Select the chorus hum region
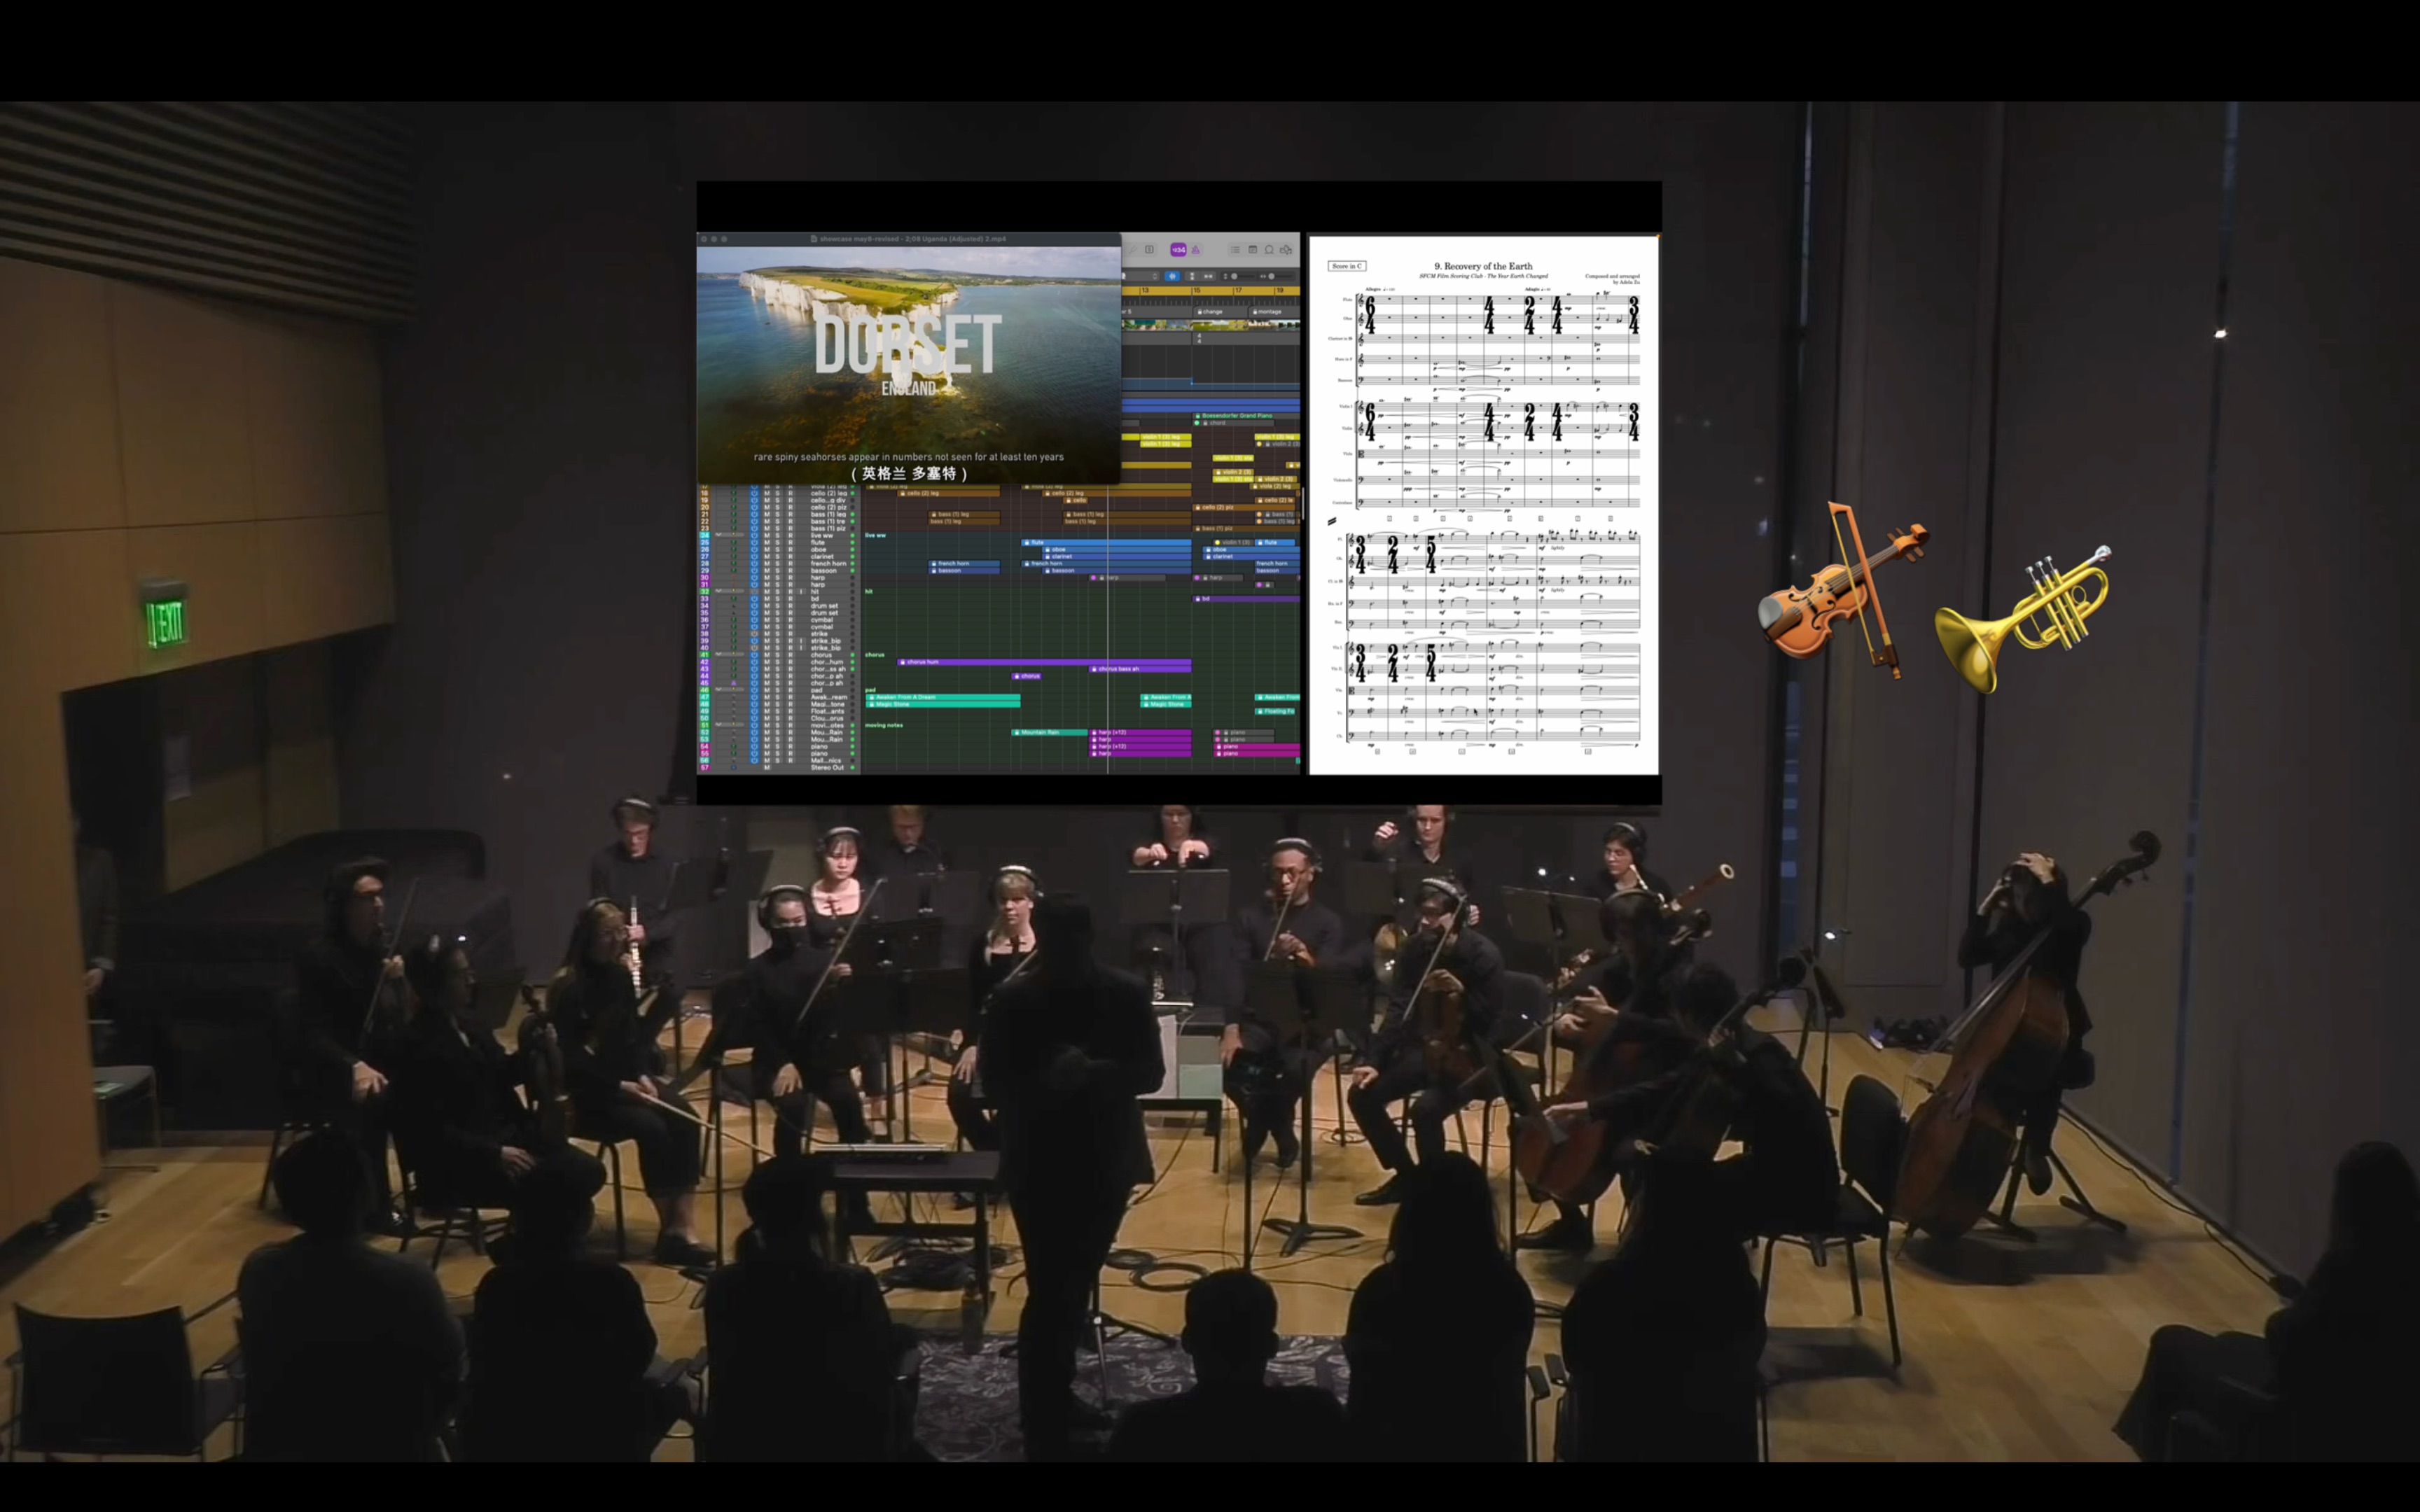Viewport: 2420px width, 1512px height. coord(1044,662)
